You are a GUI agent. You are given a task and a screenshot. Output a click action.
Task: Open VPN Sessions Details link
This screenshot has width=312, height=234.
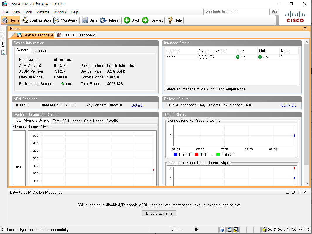[x=137, y=106]
